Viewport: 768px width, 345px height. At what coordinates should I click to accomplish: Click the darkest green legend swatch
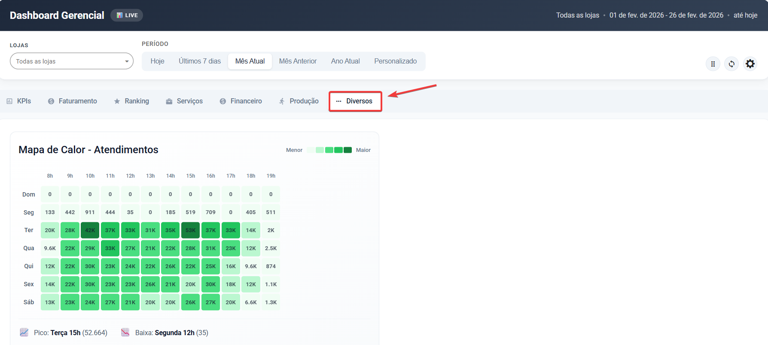click(x=347, y=150)
